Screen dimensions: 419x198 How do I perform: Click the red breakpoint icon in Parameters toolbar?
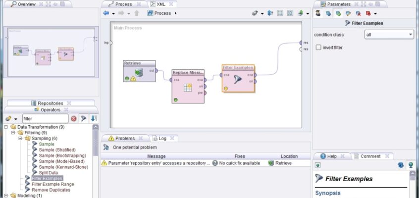click(x=368, y=13)
